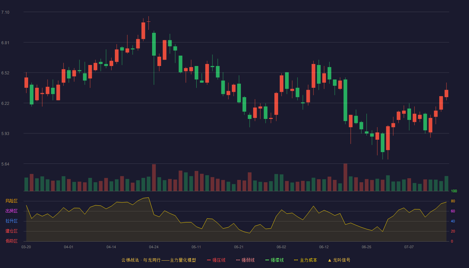The height and width of the screenshot is (268, 469).
Task: Toggle the 强压线 legend series
Action: tap(216, 260)
